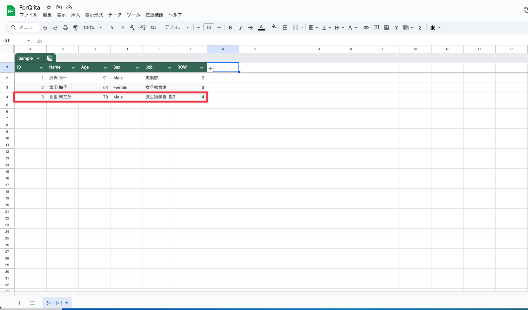Open the 挿入 menu
Image resolution: width=528 pixels, height=310 pixels.
tap(75, 15)
